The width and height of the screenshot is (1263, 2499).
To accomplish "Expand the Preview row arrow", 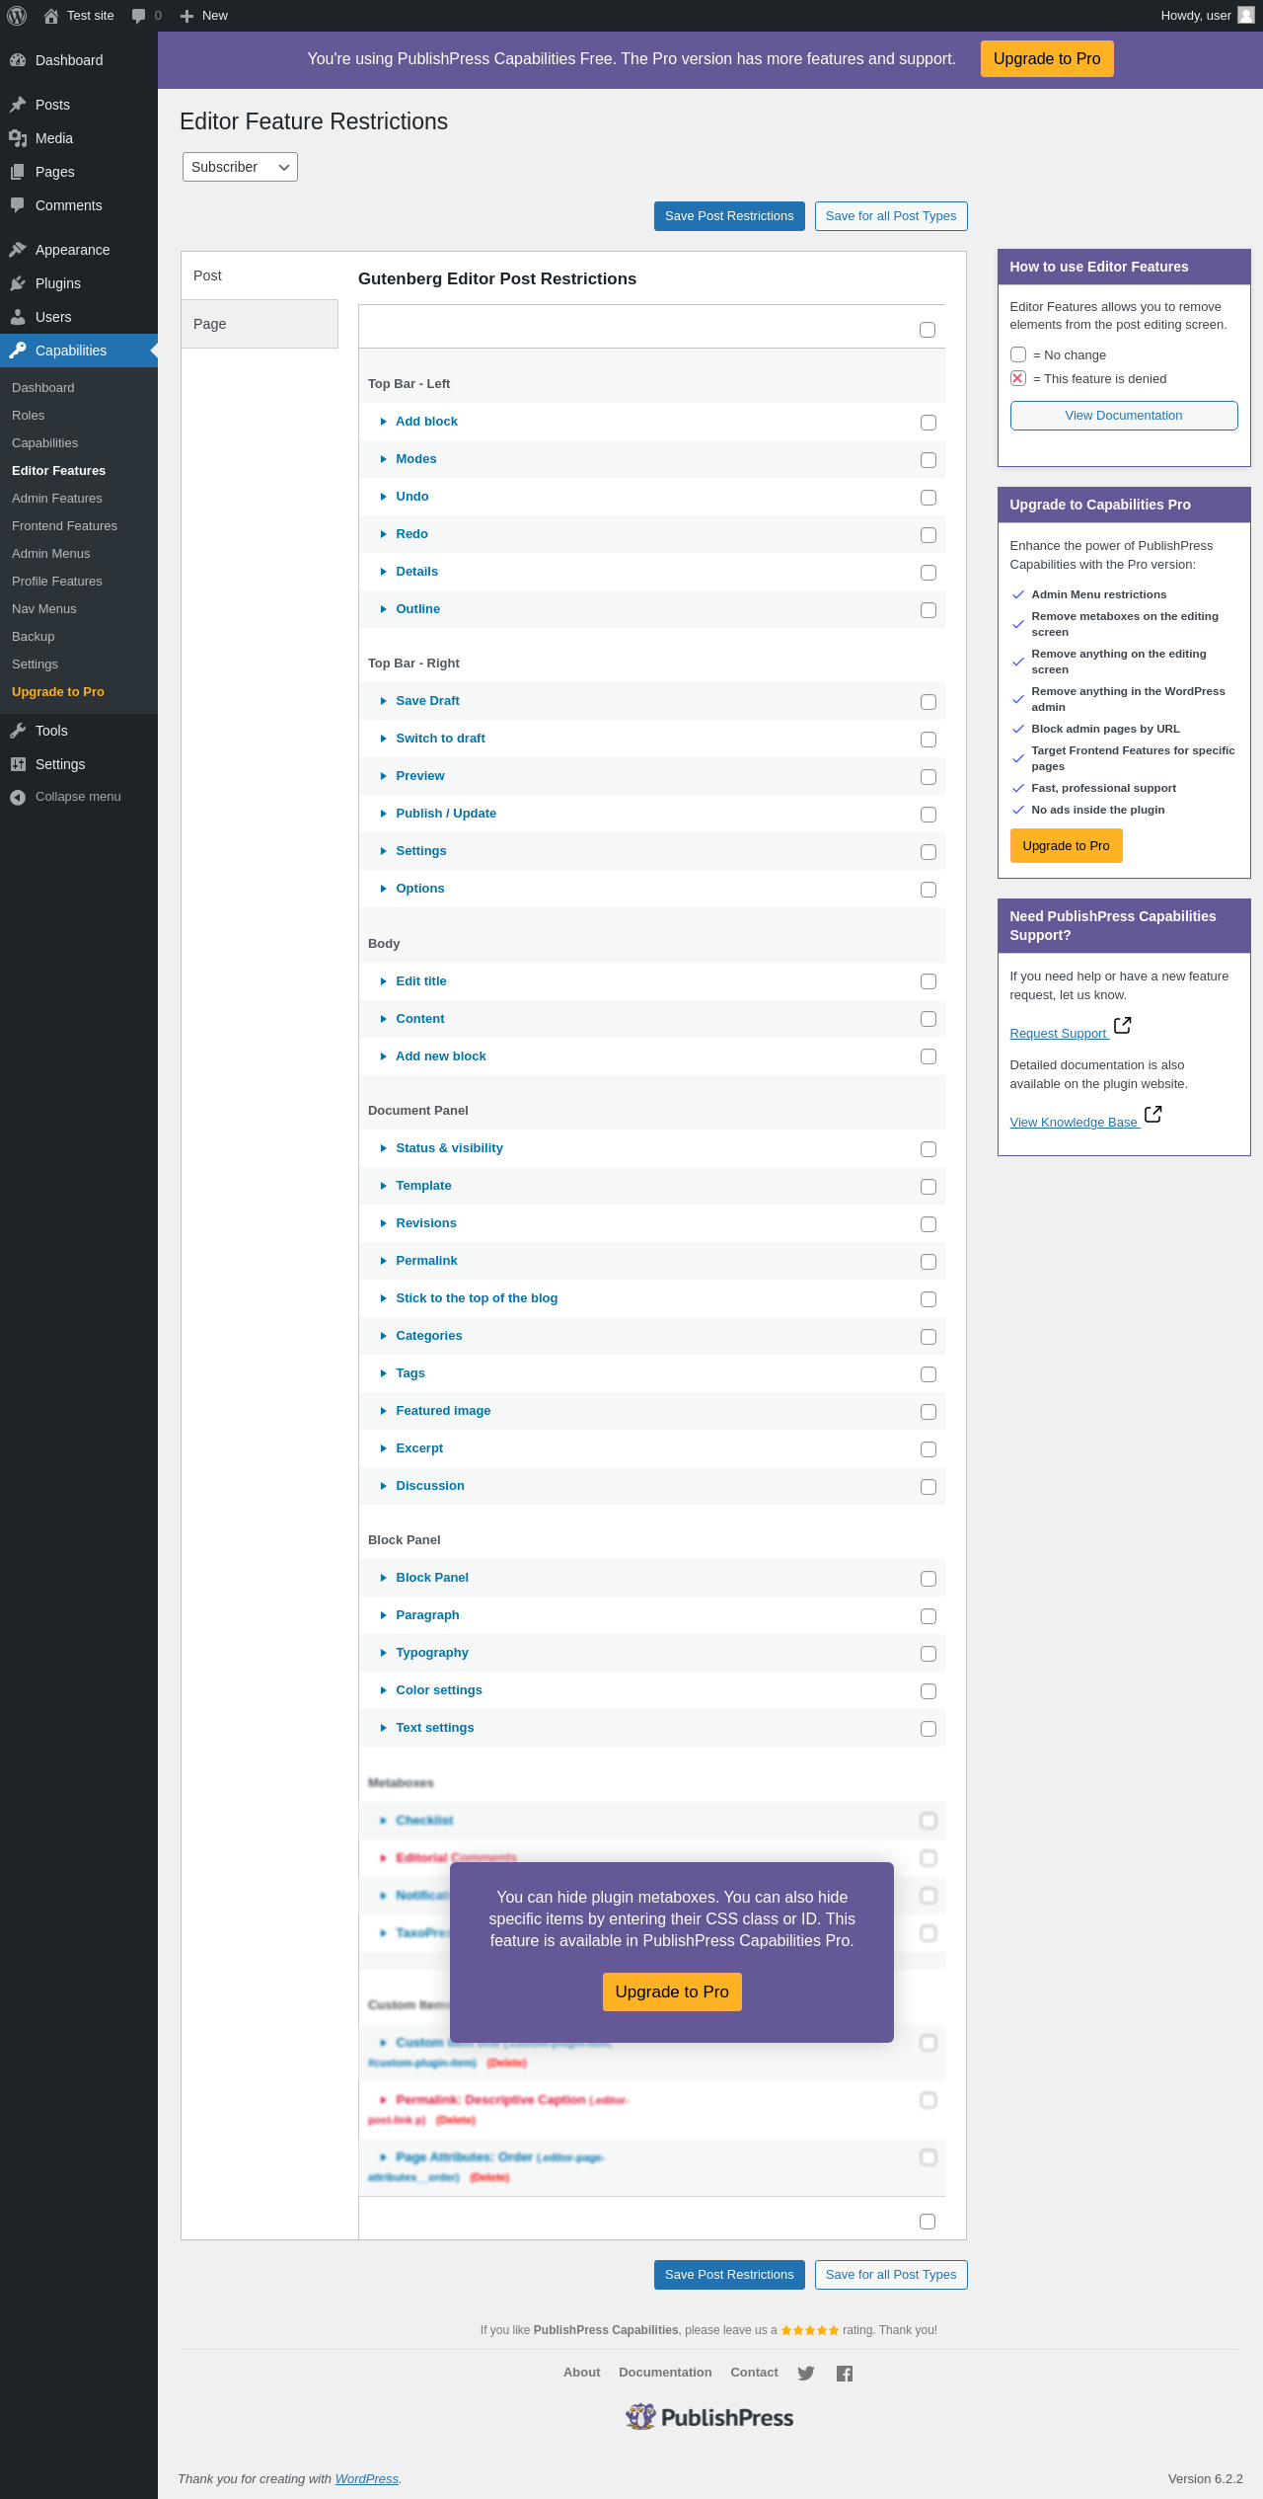I will click(384, 776).
